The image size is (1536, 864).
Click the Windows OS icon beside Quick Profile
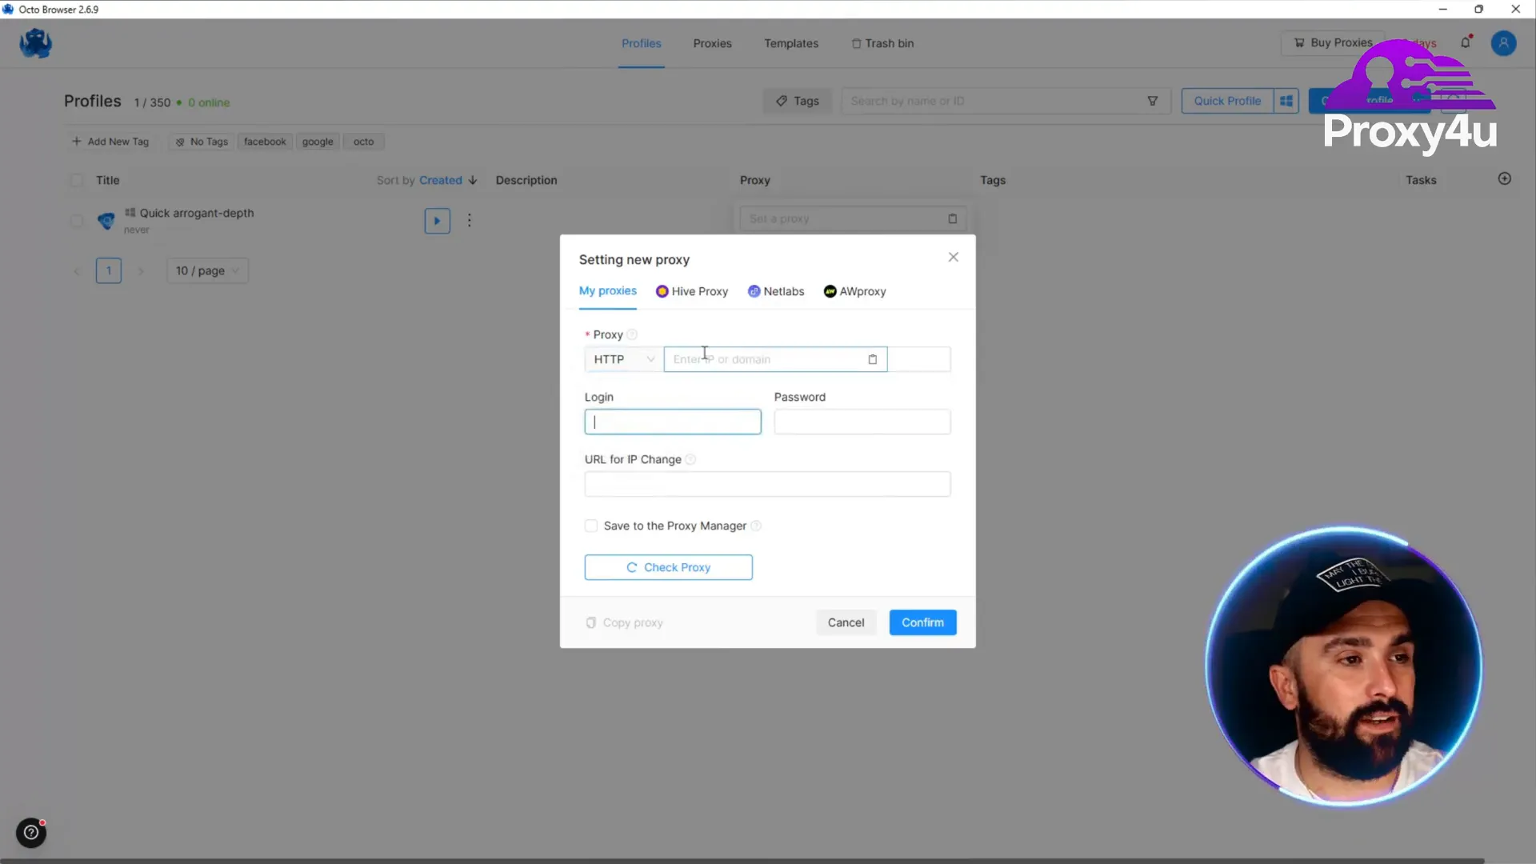1286,101
